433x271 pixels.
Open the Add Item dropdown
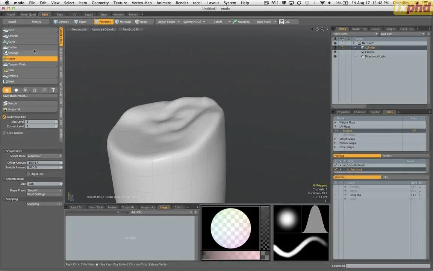[x=402, y=34]
